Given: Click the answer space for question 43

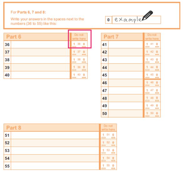Looking at the screenshot, I should (x=125, y=60).
